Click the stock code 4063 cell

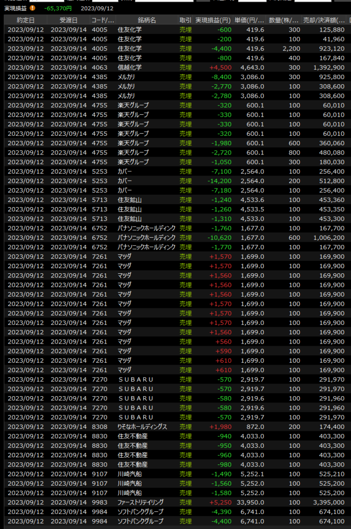coord(99,67)
